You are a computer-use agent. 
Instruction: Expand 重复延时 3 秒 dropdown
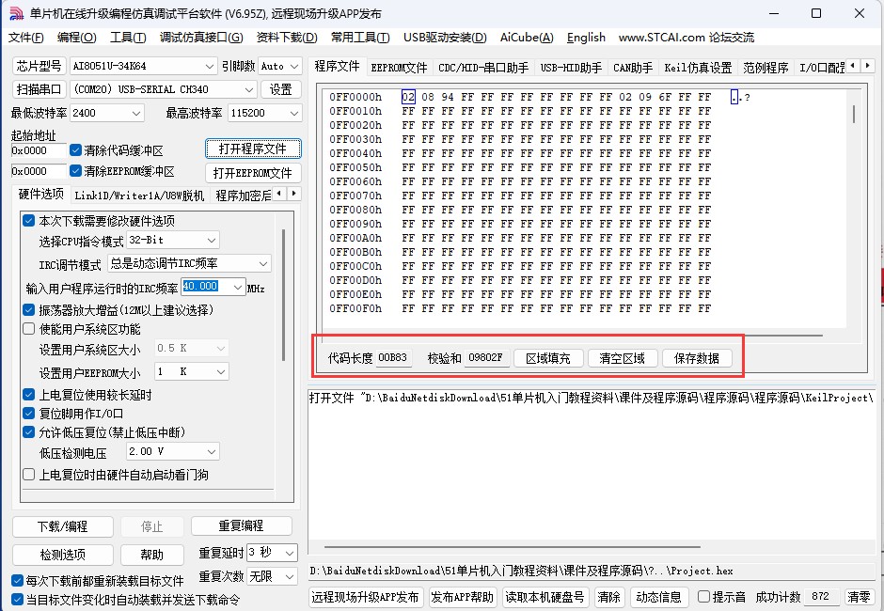tap(290, 553)
